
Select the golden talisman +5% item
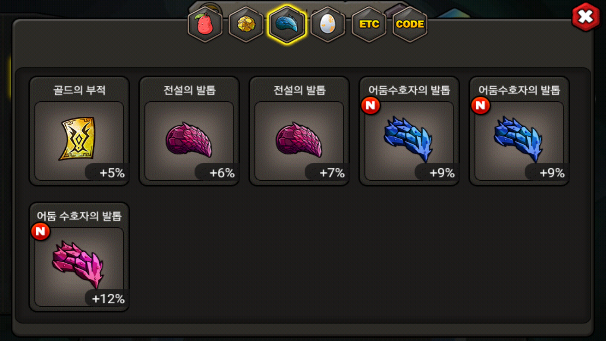coord(79,131)
